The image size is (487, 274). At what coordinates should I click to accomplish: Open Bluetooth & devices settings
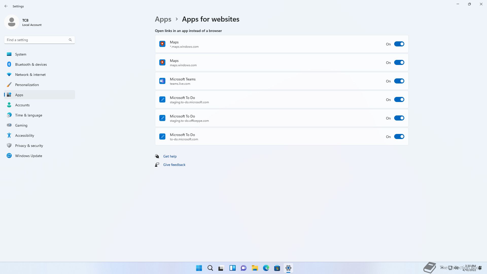[x=40, y=64]
